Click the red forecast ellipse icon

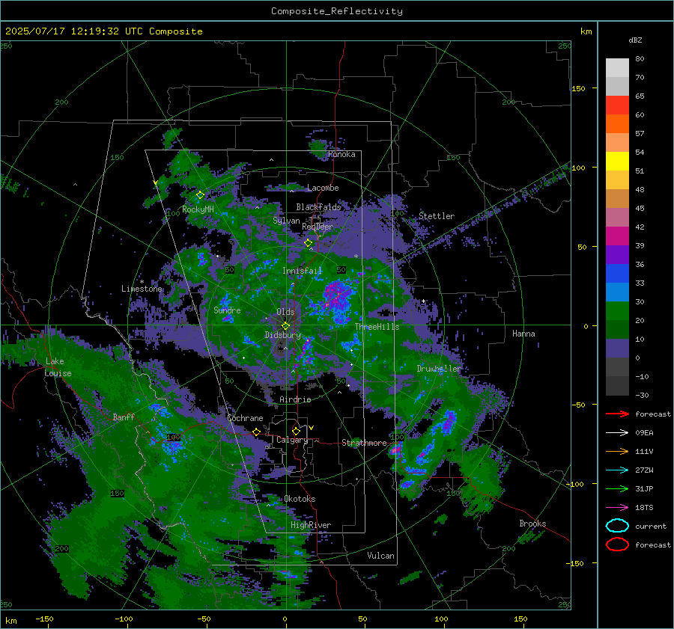point(617,544)
